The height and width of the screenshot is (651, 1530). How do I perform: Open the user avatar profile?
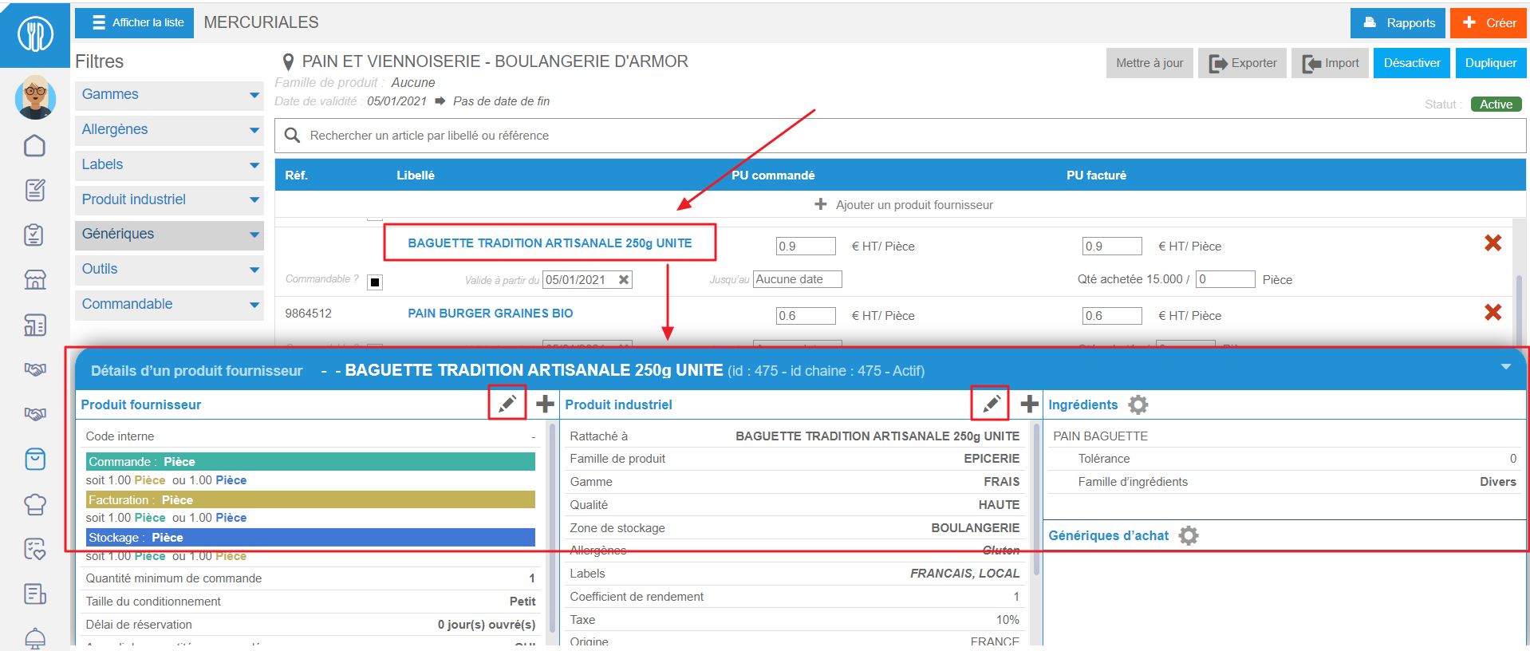pos(35,97)
